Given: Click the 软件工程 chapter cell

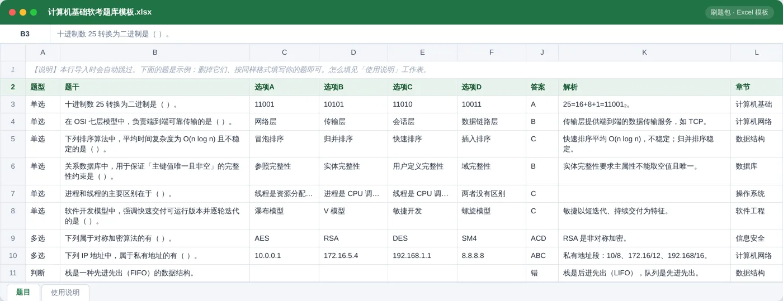Looking at the screenshot, I should coord(757,216).
